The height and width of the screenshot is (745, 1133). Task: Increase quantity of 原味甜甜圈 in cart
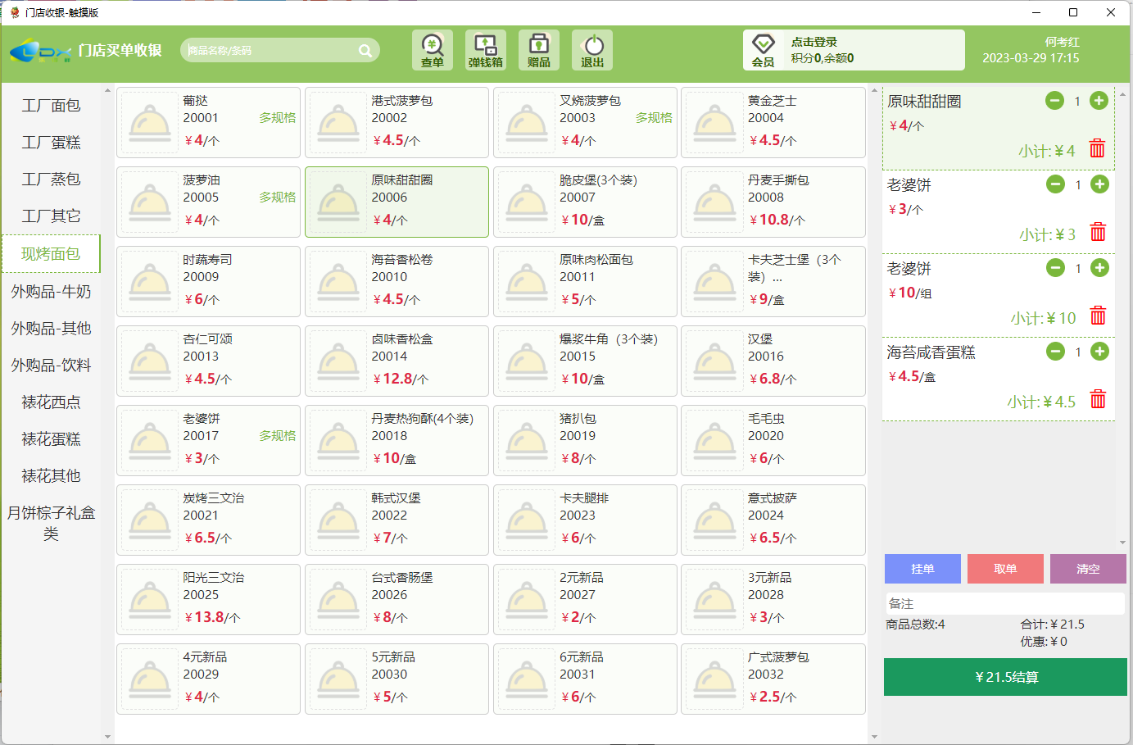1099,101
